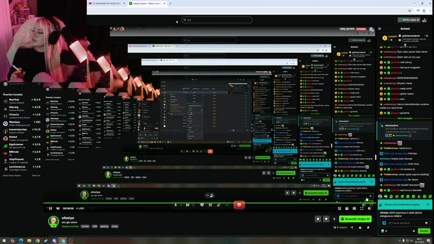
Task: Toggle mute on the stream player
Action: [x=58, y=208]
